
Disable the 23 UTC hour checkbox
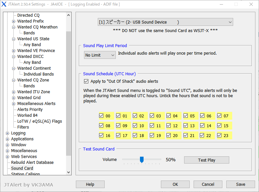click(x=219, y=135)
